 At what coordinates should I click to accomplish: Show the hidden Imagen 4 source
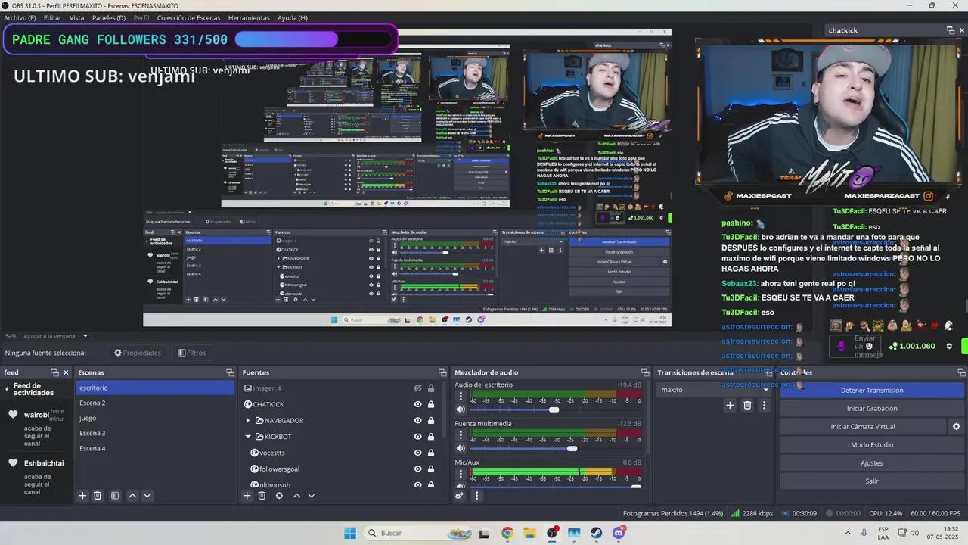(x=417, y=388)
